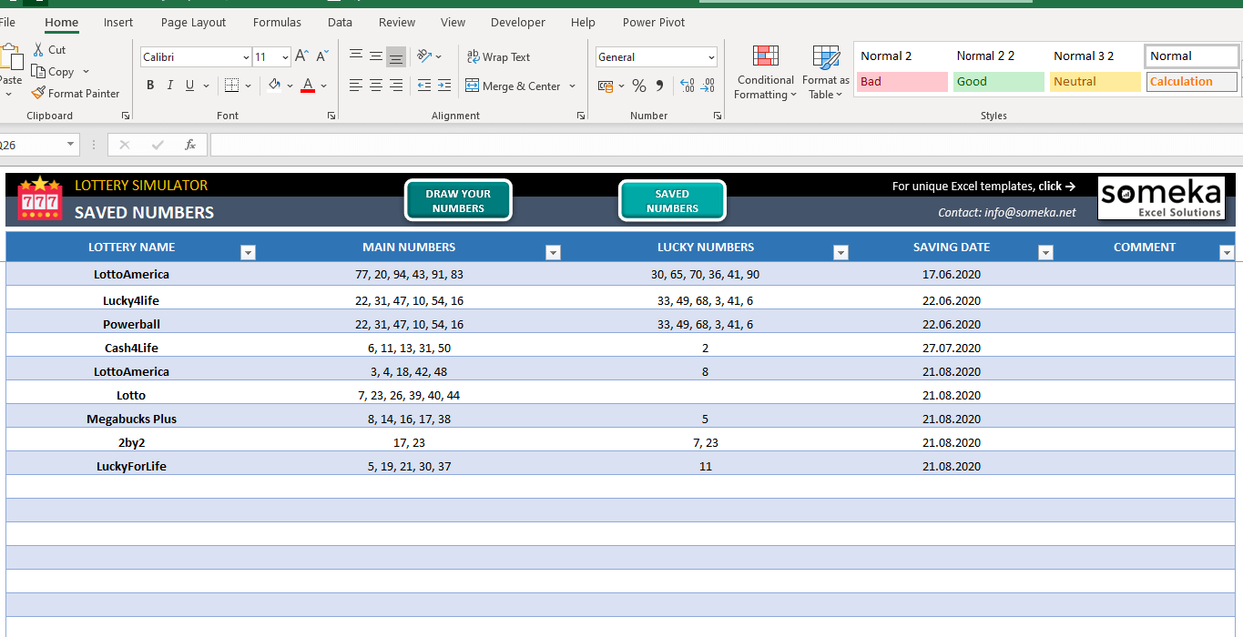Toggle Italic formatting
This screenshot has width=1243, height=637.
pos(170,85)
